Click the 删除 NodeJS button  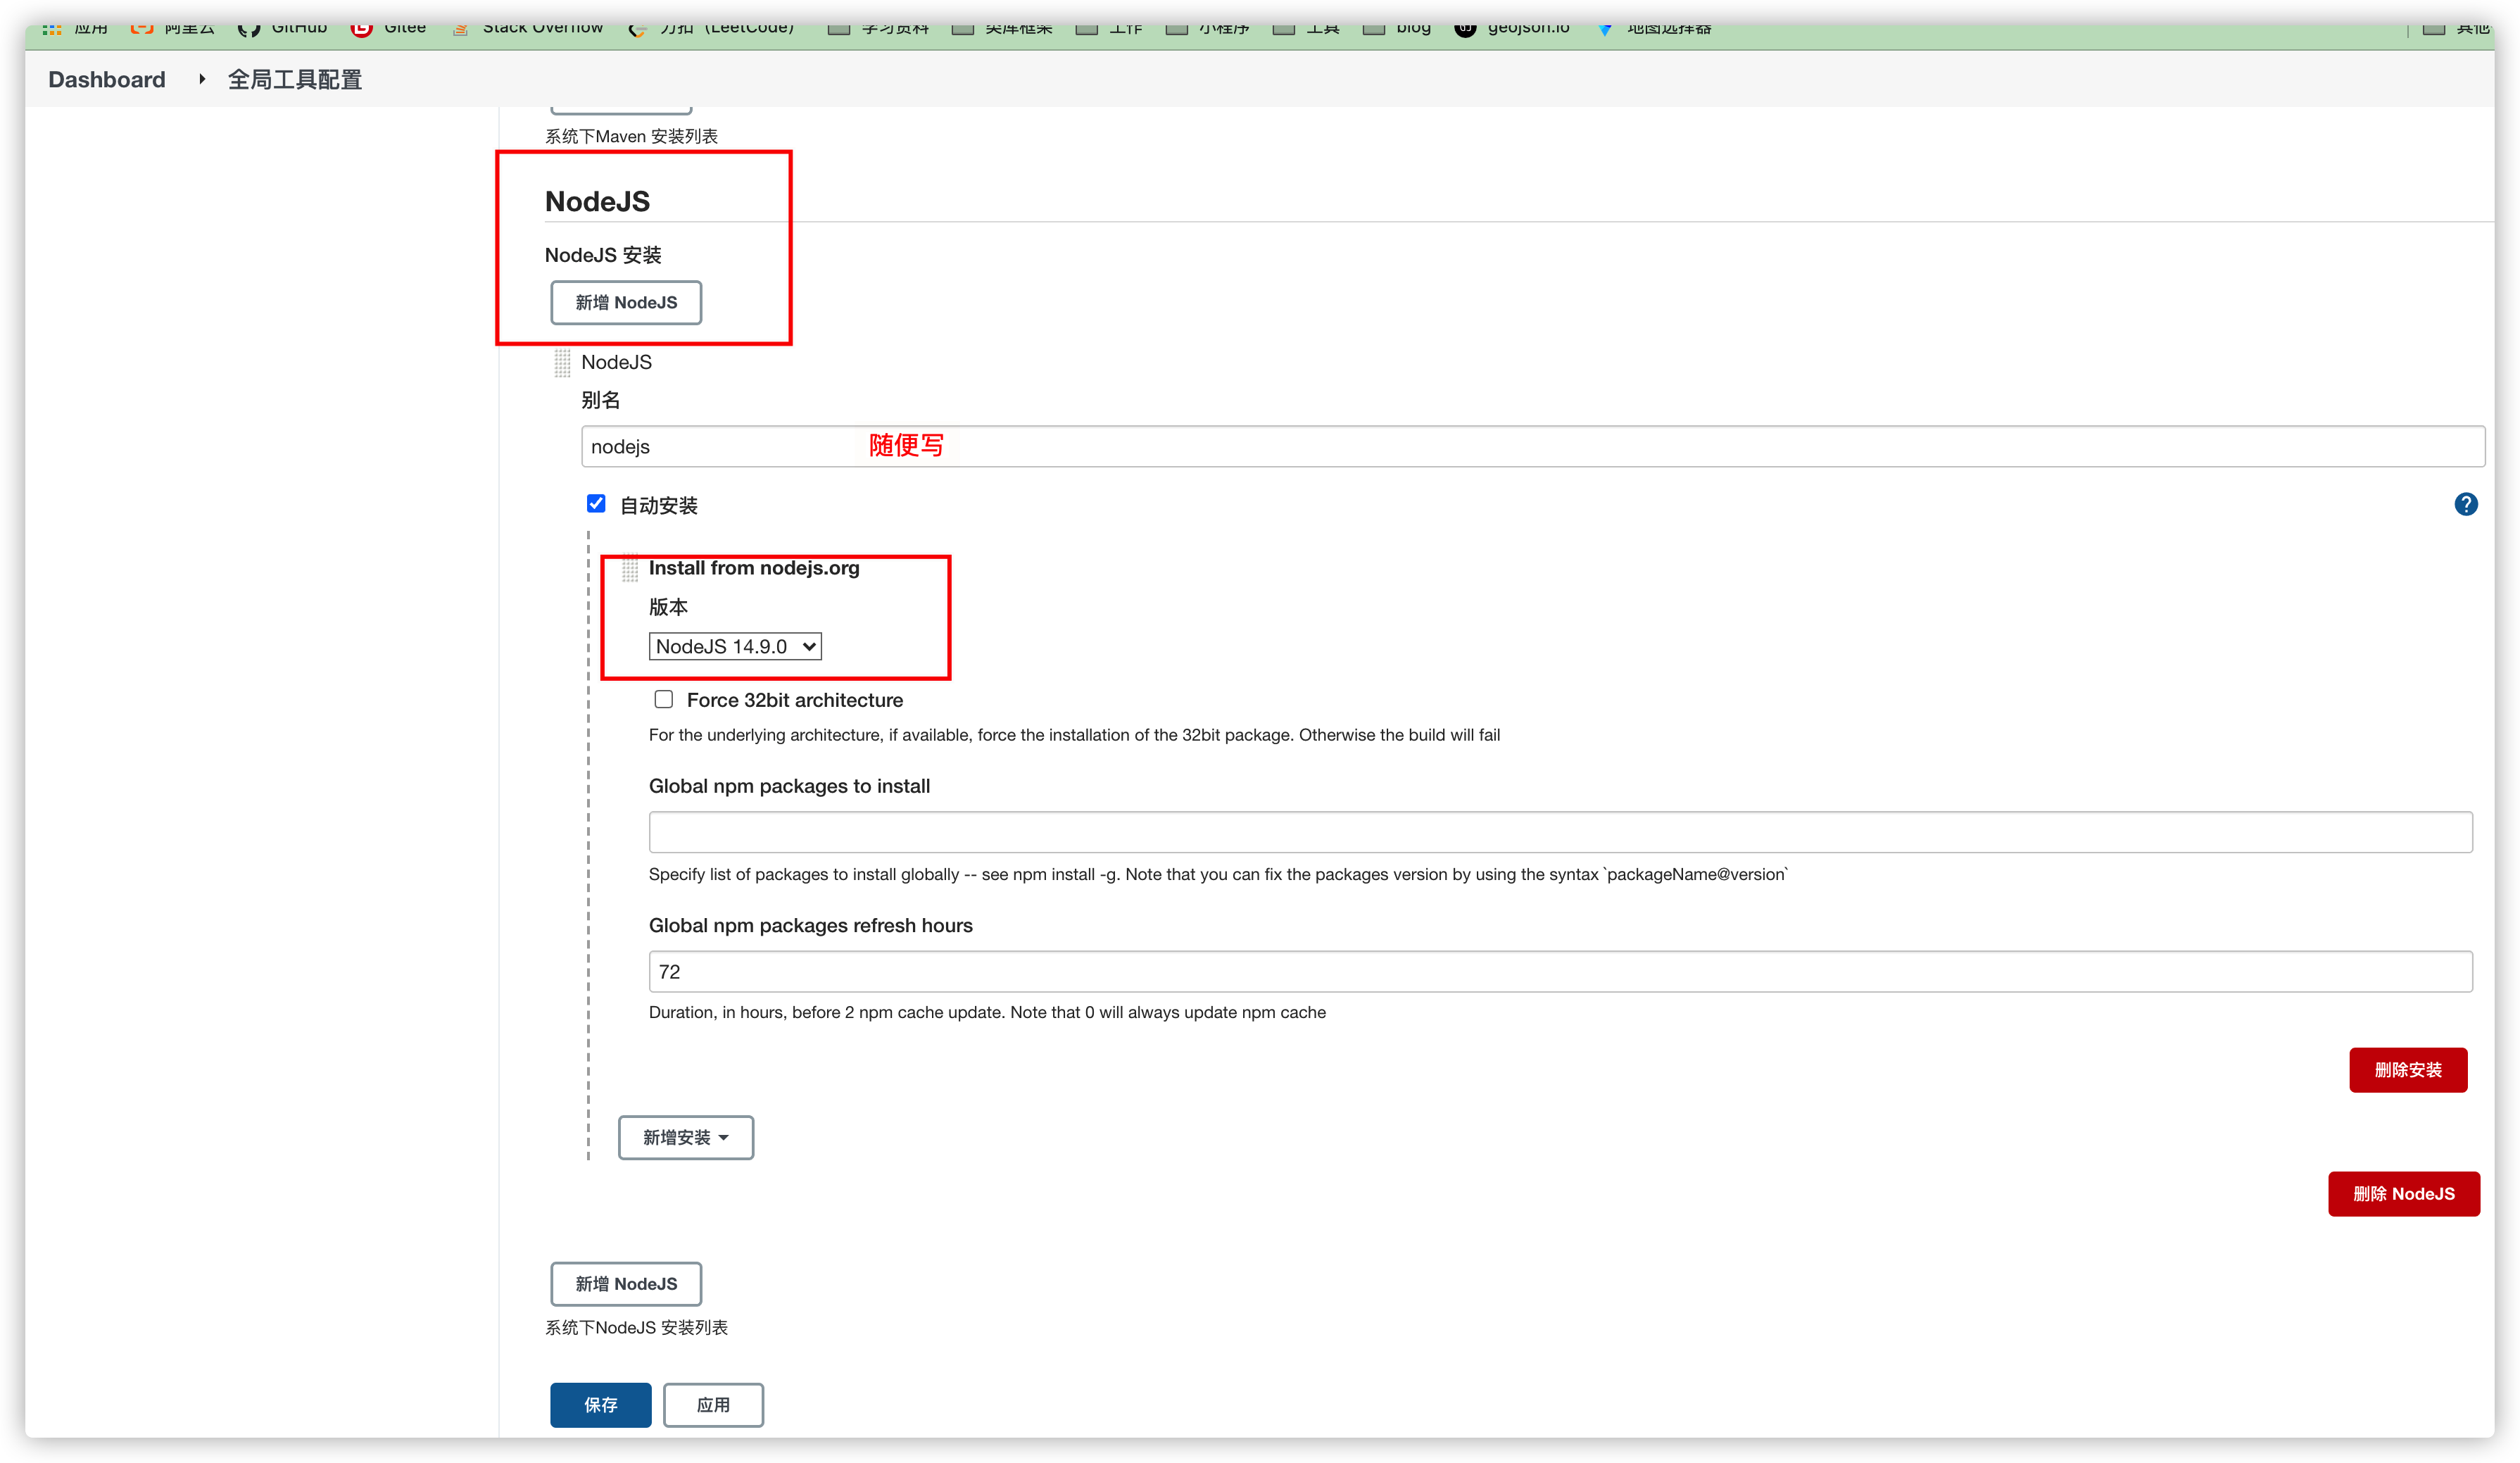click(2404, 1193)
